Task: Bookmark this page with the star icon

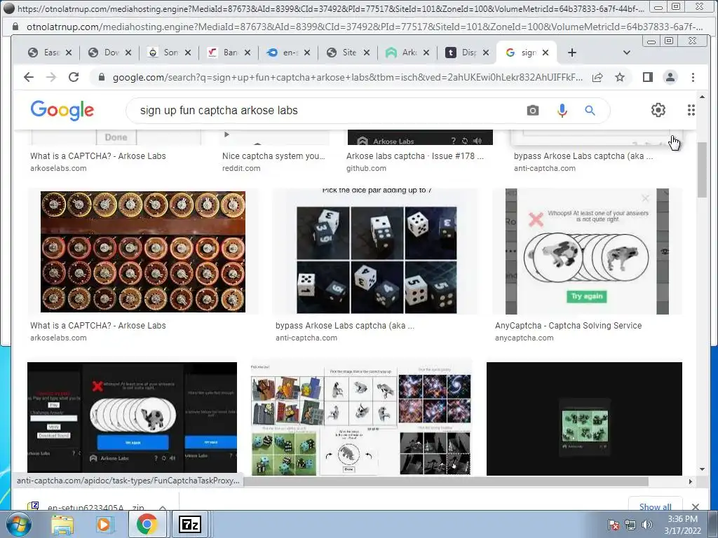Action: tap(620, 77)
